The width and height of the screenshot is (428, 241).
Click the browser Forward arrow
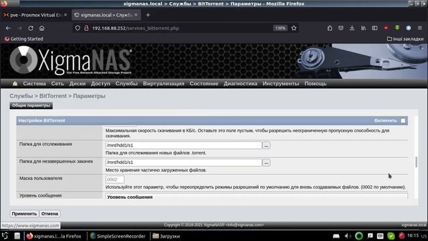[19, 28]
